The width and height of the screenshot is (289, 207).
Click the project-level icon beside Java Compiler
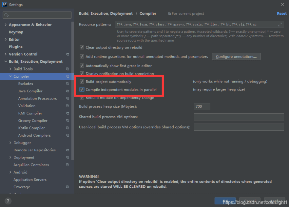click(x=67, y=91)
